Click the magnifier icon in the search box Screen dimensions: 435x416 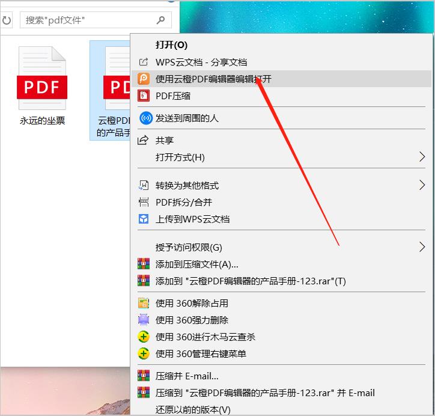pos(160,20)
